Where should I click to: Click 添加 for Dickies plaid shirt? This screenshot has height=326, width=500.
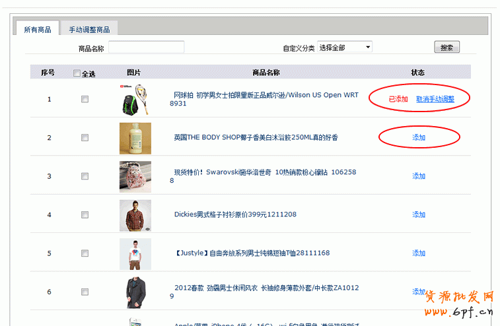pyautogui.click(x=419, y=214)
